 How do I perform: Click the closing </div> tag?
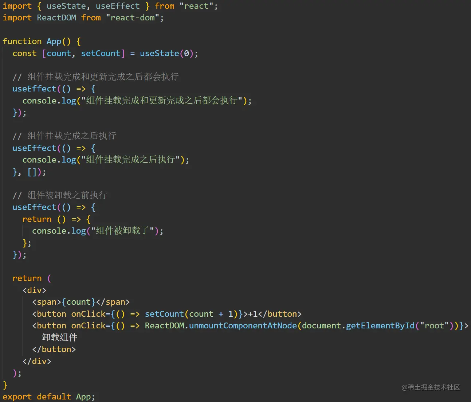pyautogui.click(x=37, y=361)
